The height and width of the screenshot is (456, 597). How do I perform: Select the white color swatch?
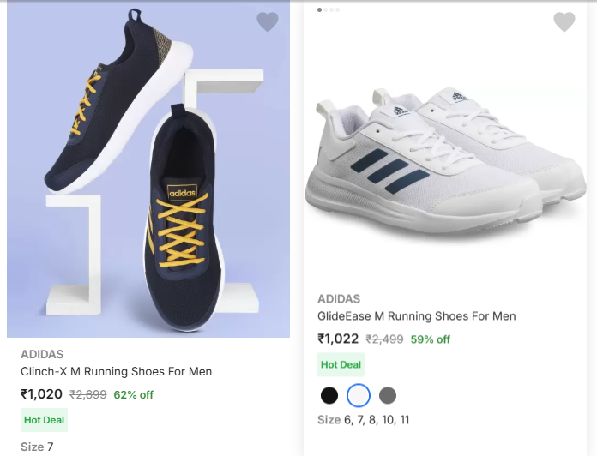tap(359, 395)
